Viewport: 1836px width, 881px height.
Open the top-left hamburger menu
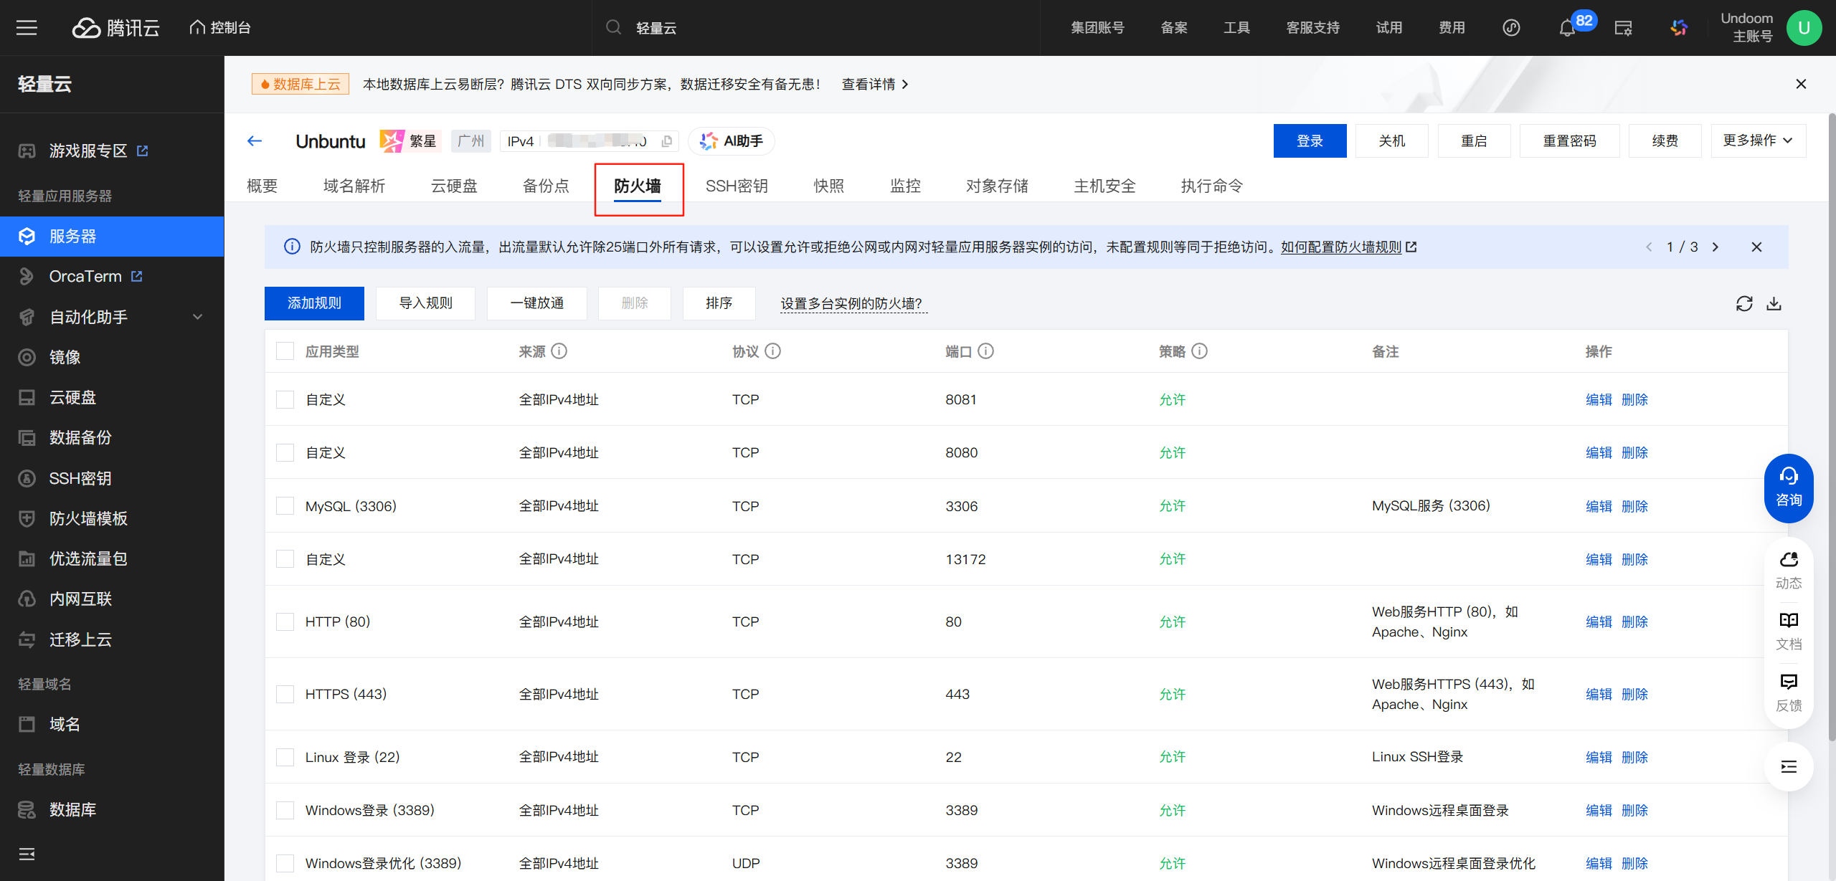27,28
